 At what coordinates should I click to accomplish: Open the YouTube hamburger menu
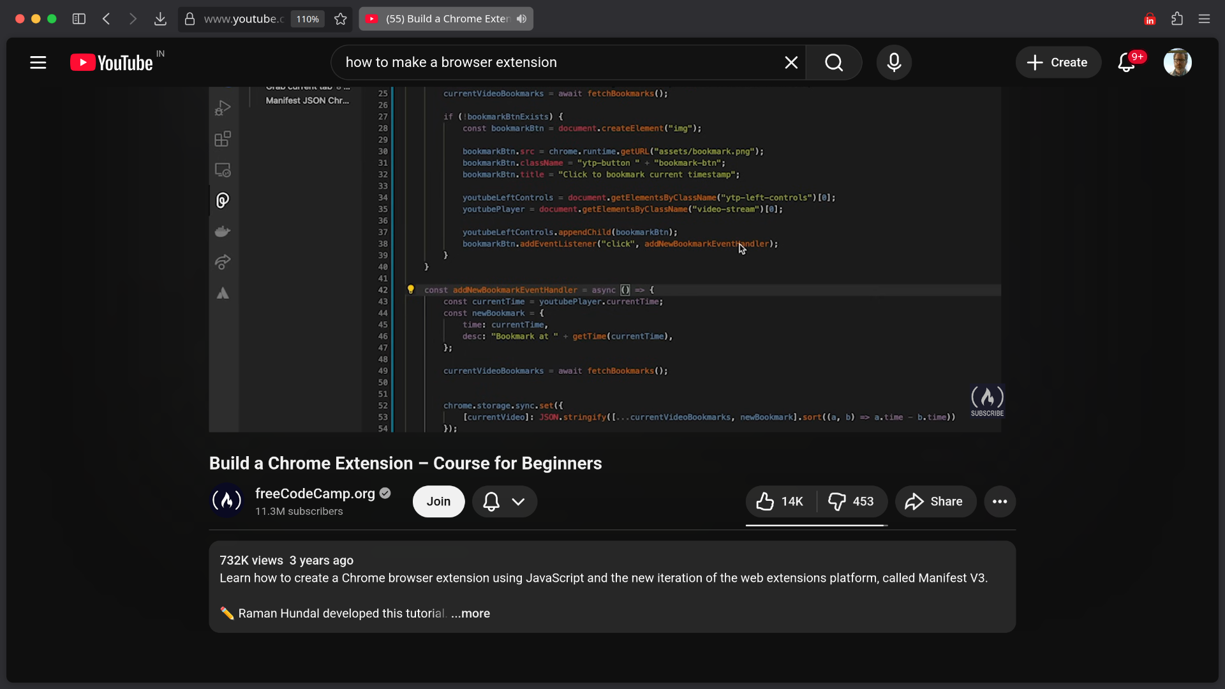pyautogui.click(x=38, y=62)
